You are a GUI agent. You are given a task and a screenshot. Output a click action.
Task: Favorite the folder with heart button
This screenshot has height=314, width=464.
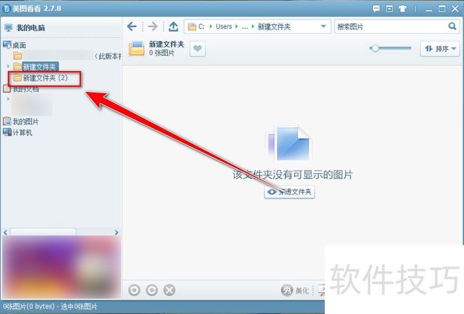click(197, 49)
